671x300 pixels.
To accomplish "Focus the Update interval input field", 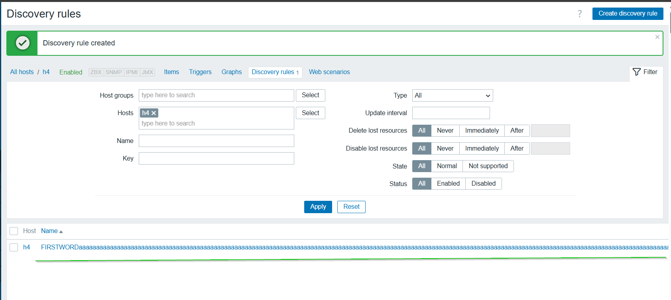I will coord(451,113).
